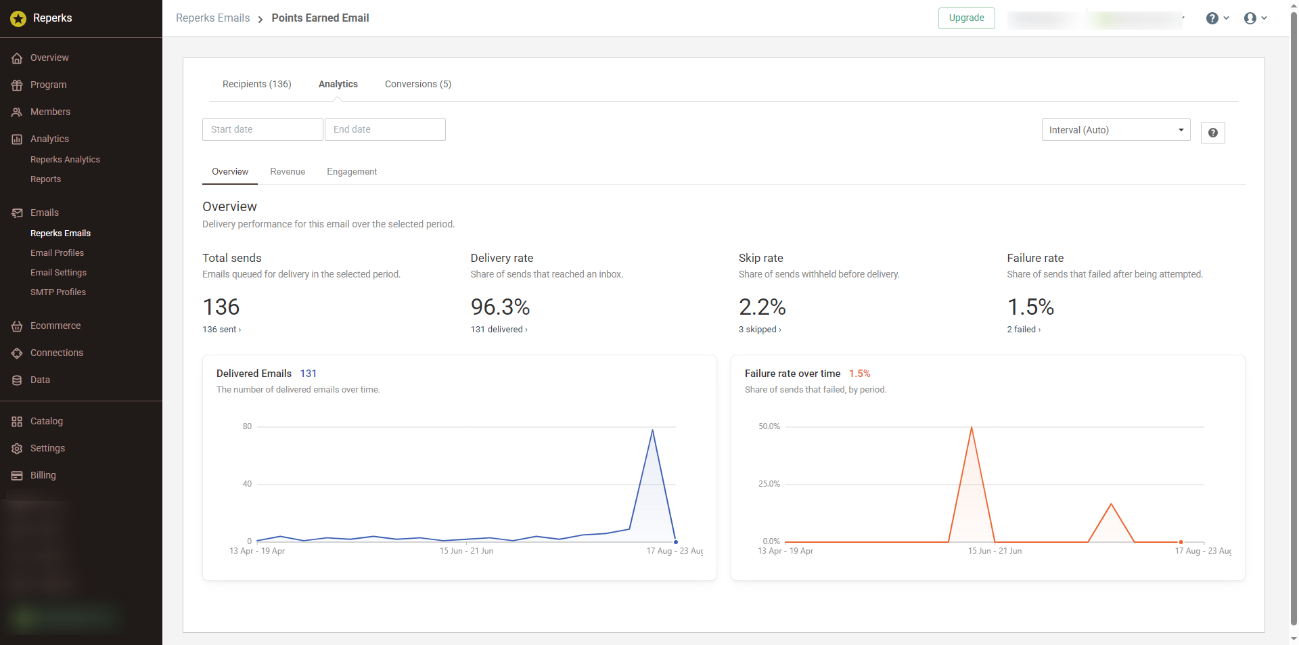
Task: Click the End date field
Action: (x=385, y=130)
